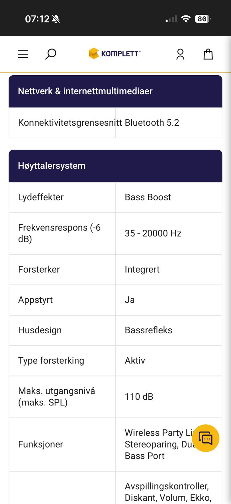Tap the search magnifier icon

pyautogui.click(x=51, y=54)
